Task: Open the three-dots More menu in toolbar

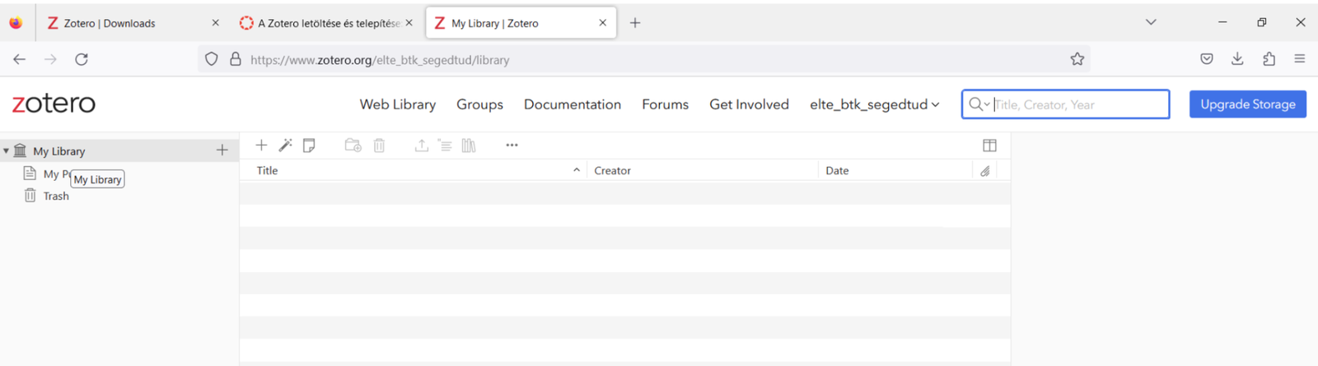Action: tap(512, 145)
